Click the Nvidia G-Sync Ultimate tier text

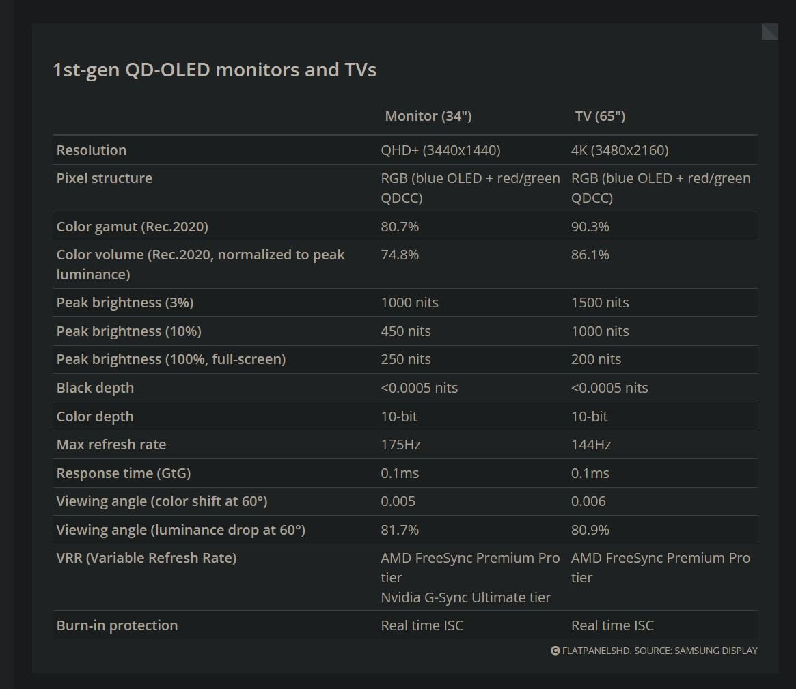[x=465, y=597]
